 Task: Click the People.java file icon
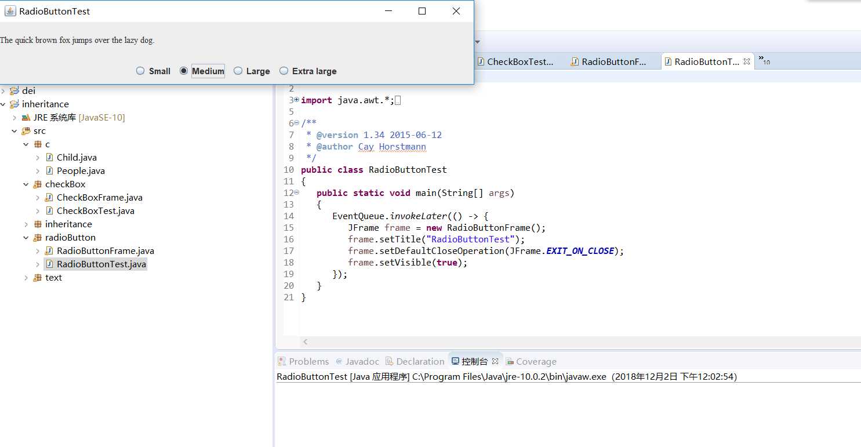(x=49, y=170)
